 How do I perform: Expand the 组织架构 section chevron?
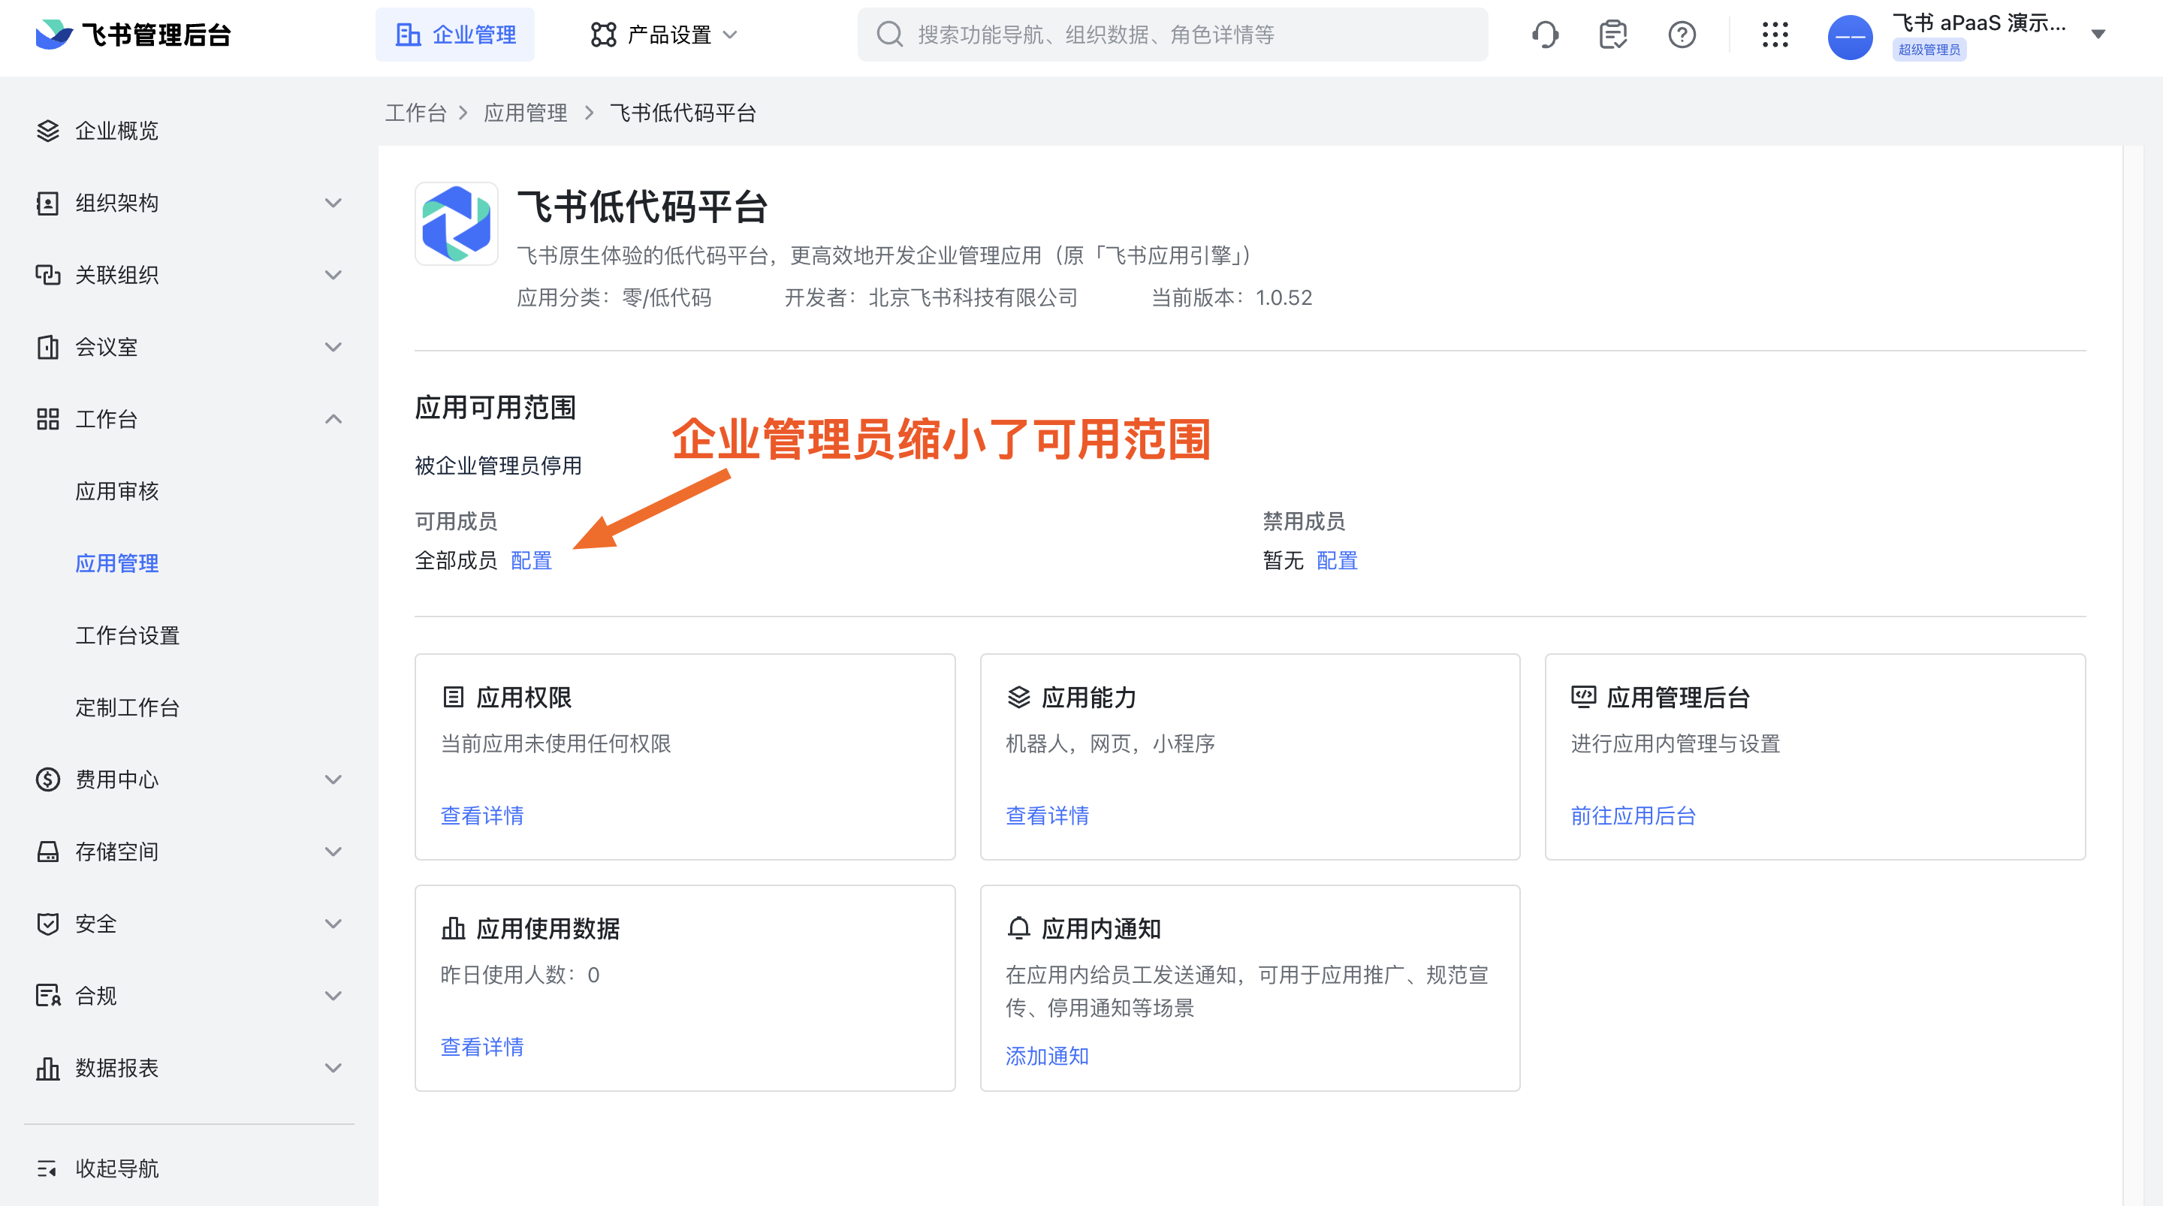pos(333,203)
